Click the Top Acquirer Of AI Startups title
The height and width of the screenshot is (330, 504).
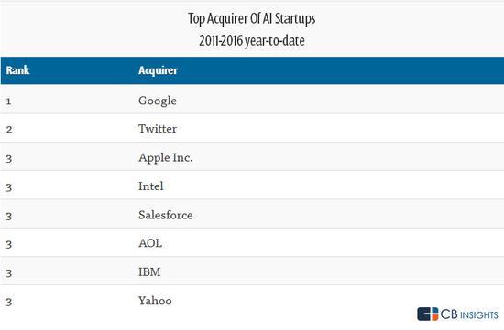[252, 18]
